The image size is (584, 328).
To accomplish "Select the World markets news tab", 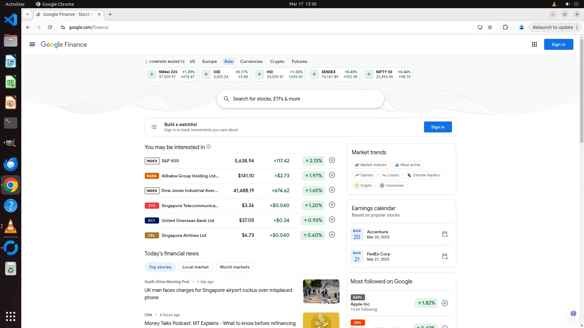I will pyautogui.click(x=235, y=267).
